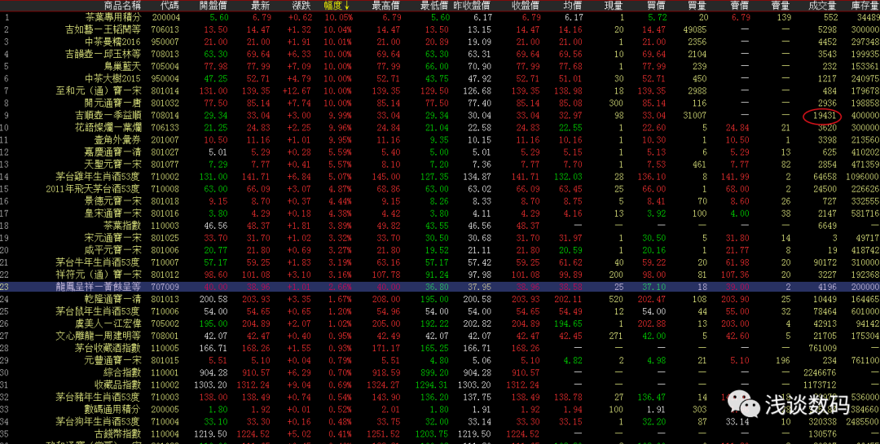Select the 咸平元寶一宋 row
The width and height of the screenshot is (880, 444).
pos(440,250)
